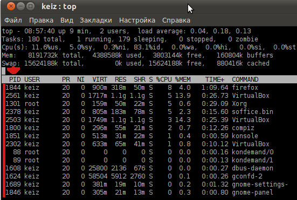
Task: Maximize the terminal window
Action: pyautogui.click(x=30, y=6)
